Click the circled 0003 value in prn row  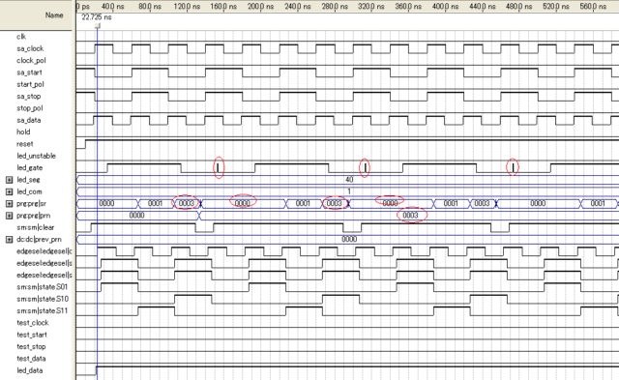pos(410,216)
